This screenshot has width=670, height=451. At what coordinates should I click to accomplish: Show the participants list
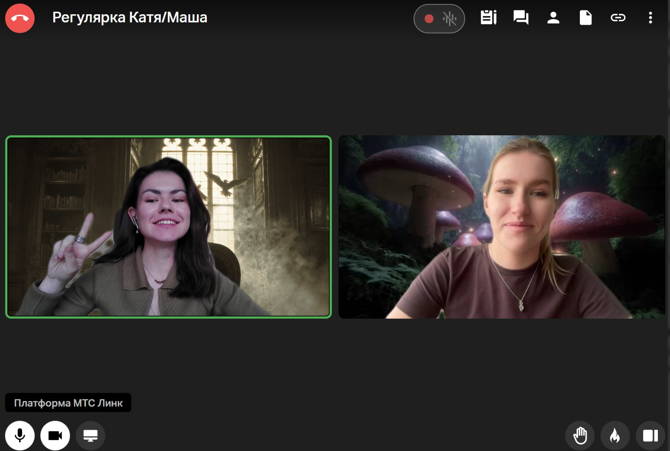(x=553, y=18)
